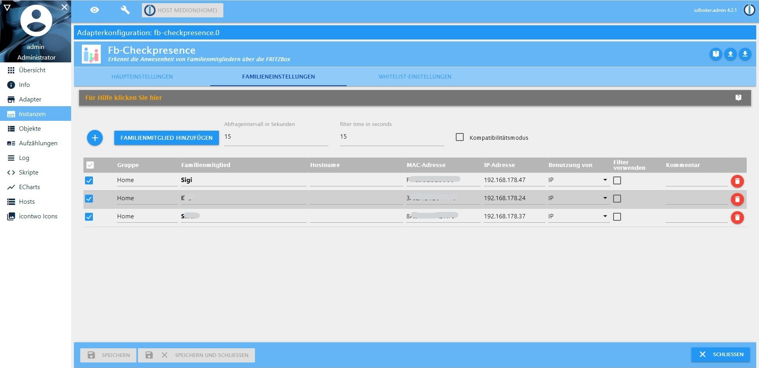Enable Kompatibilitätsmodus checkbox

point(459,137)
